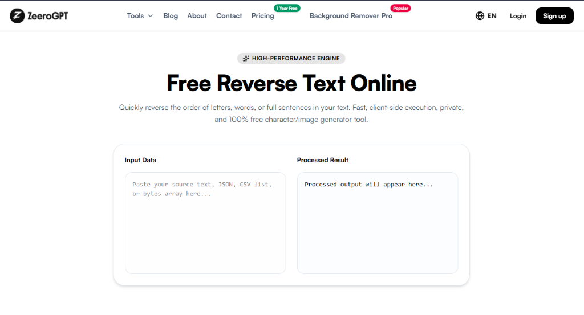Open the Pricing page
584x315 pixels.
[x=262, y=15]
